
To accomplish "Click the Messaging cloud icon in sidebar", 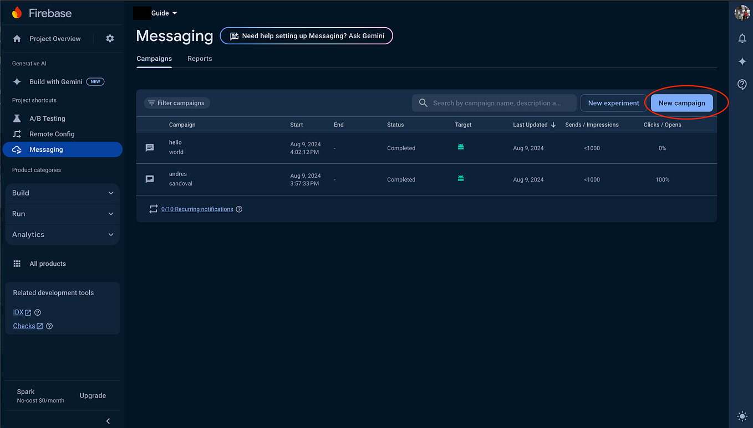I will click(17, 149).
